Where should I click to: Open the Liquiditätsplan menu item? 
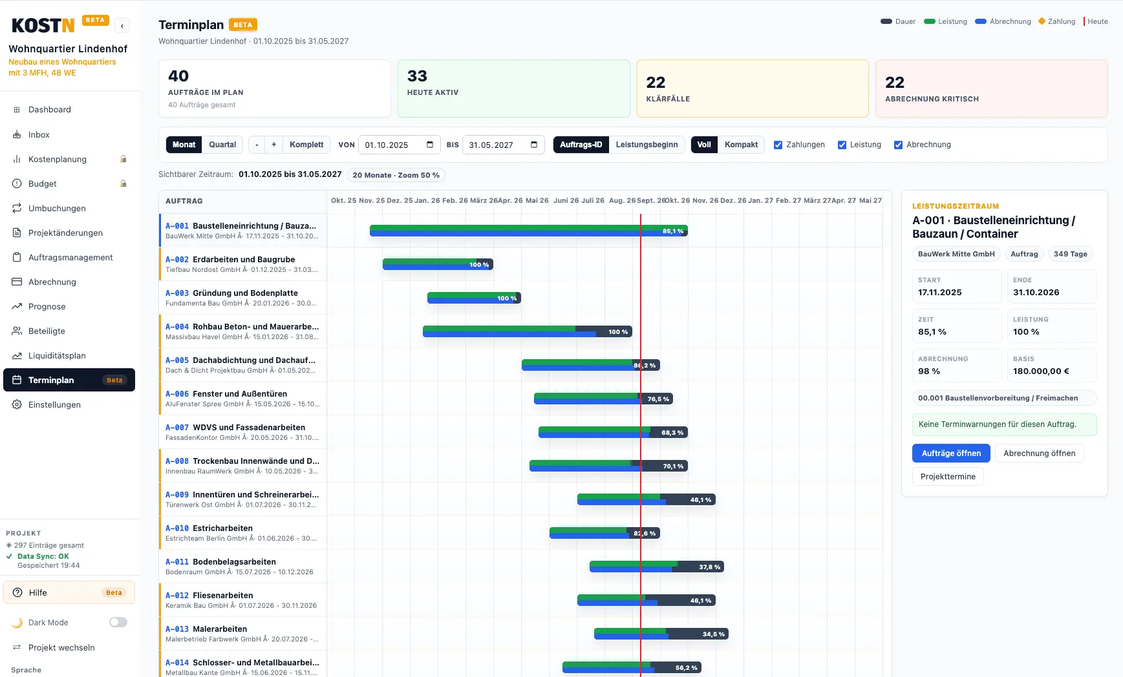tap(69, 355)
